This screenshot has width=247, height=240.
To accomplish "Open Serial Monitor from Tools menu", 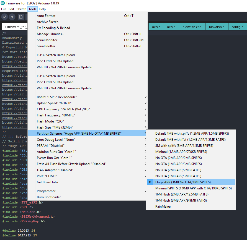I will click(x=88, y=40).
